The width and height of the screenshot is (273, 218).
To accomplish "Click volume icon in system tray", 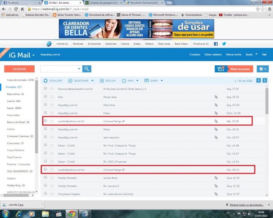I will click(x=249, y=214).
